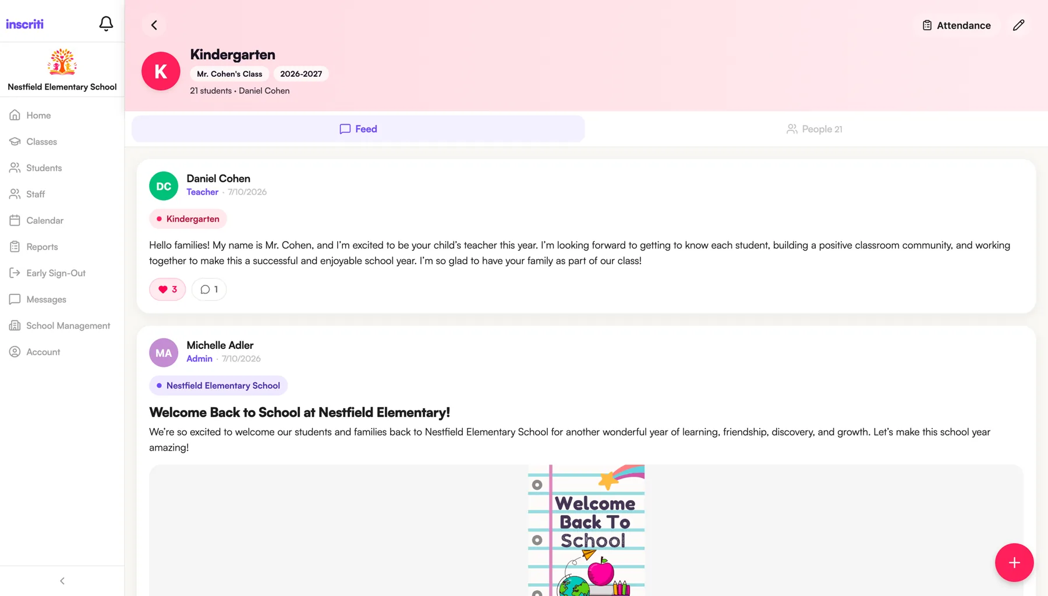Collapse the sidebar with the bottom chevron
This screenshot has width=1048, height=596.
(62, 581)
